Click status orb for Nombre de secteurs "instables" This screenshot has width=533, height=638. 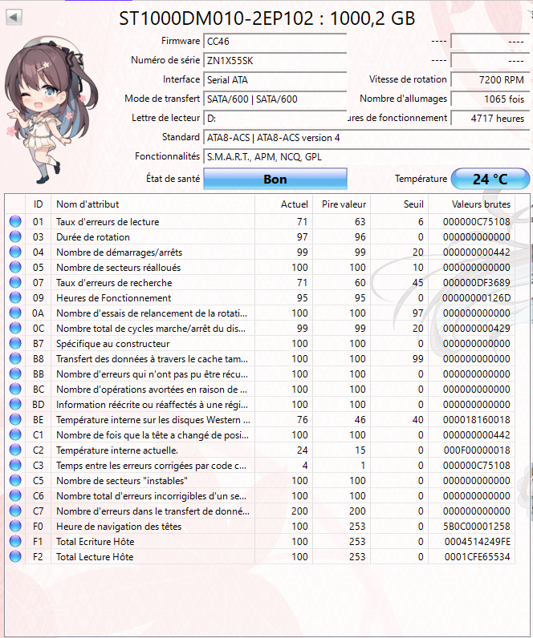(x=15, y=481)
